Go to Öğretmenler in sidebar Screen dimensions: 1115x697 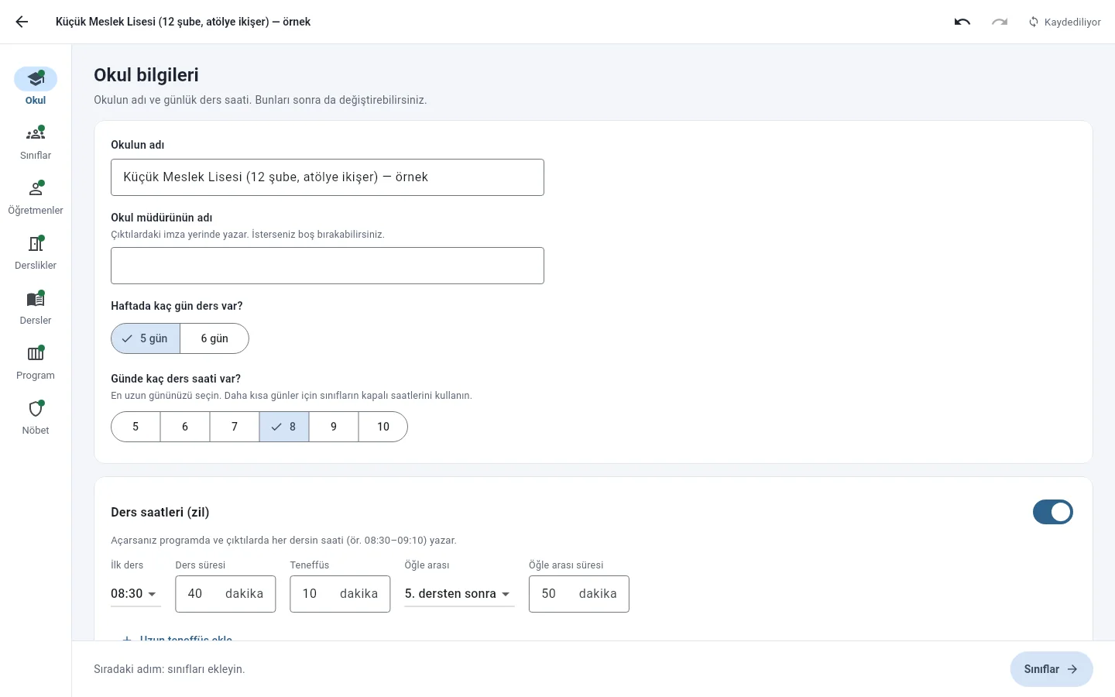pyautogui.click(x=36, y=197)
